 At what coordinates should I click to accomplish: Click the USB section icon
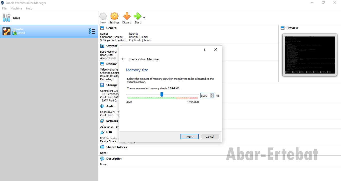click(x=102, y=132)
